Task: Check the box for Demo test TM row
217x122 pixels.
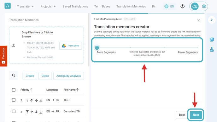Action: coord(14,111)
